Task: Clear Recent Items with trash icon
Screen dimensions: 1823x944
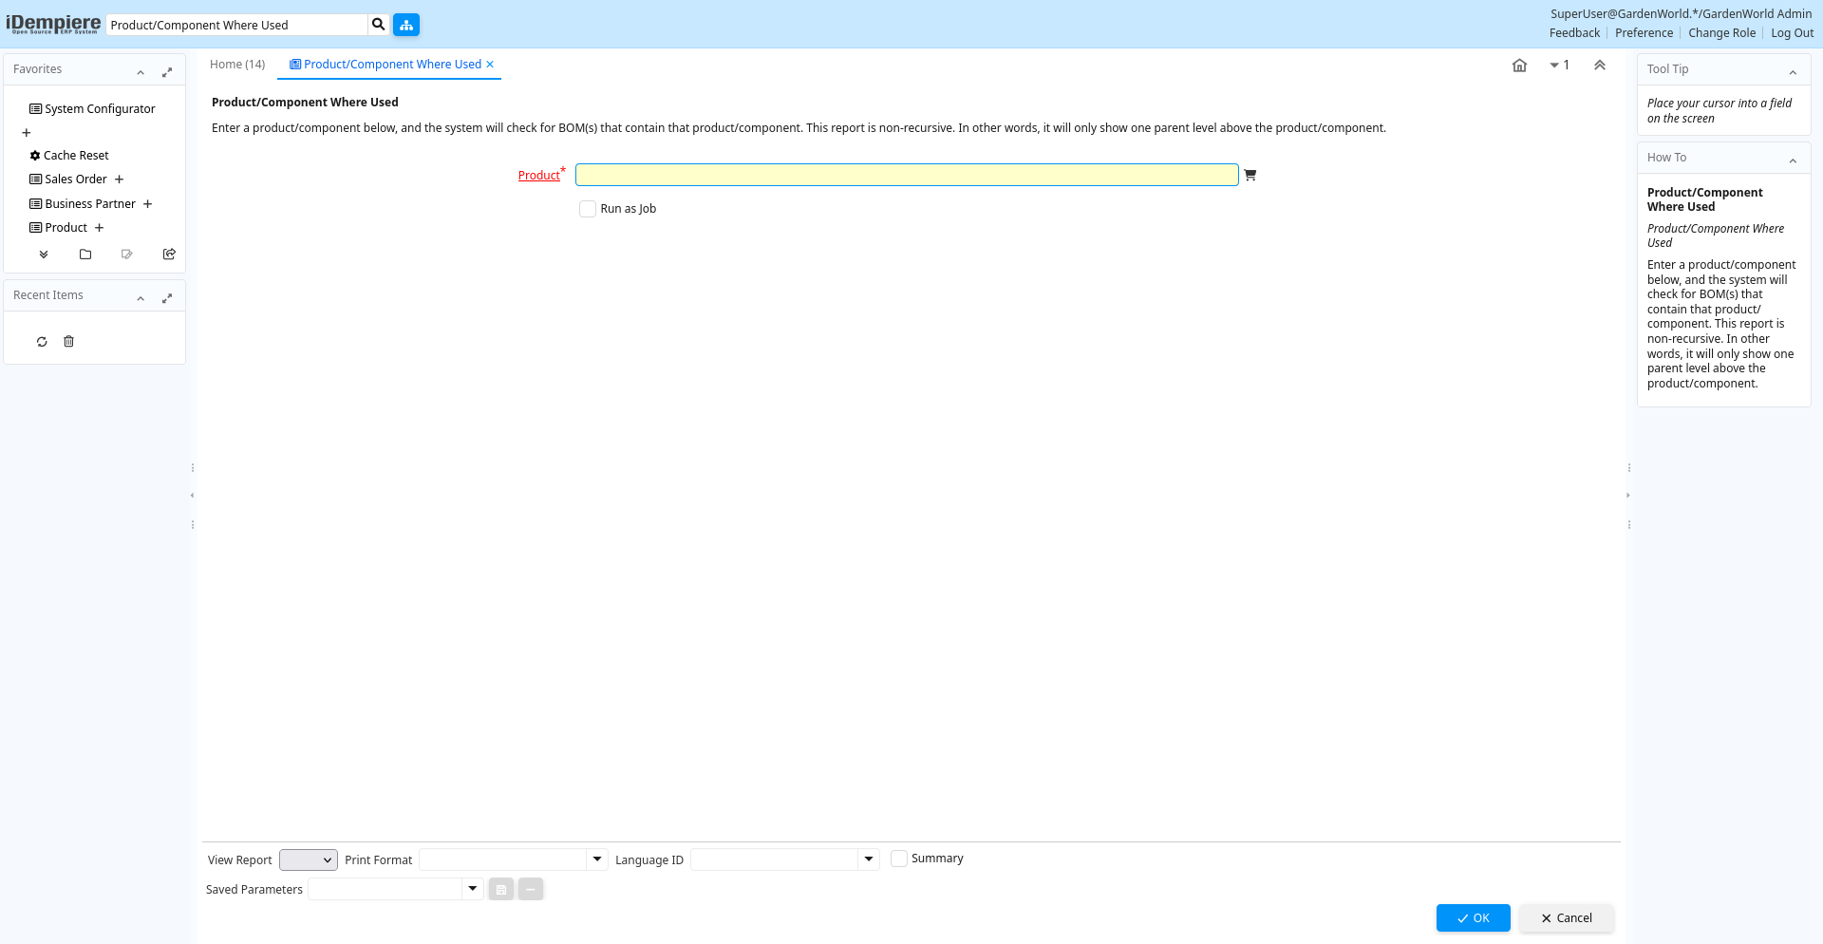Action: (x=68, y=342)
